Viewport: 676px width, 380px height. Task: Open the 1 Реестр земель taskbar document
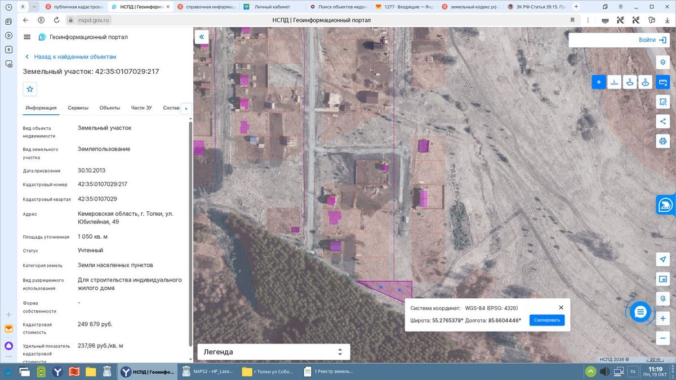(329, 372)
